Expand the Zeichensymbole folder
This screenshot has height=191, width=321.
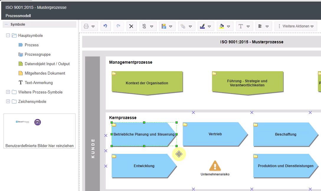pyautogui.click(x=8, y=102)
